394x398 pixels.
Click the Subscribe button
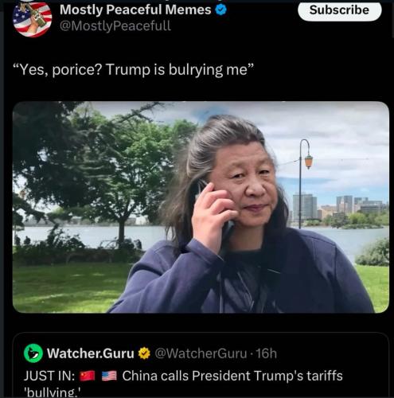coord(339,10)
